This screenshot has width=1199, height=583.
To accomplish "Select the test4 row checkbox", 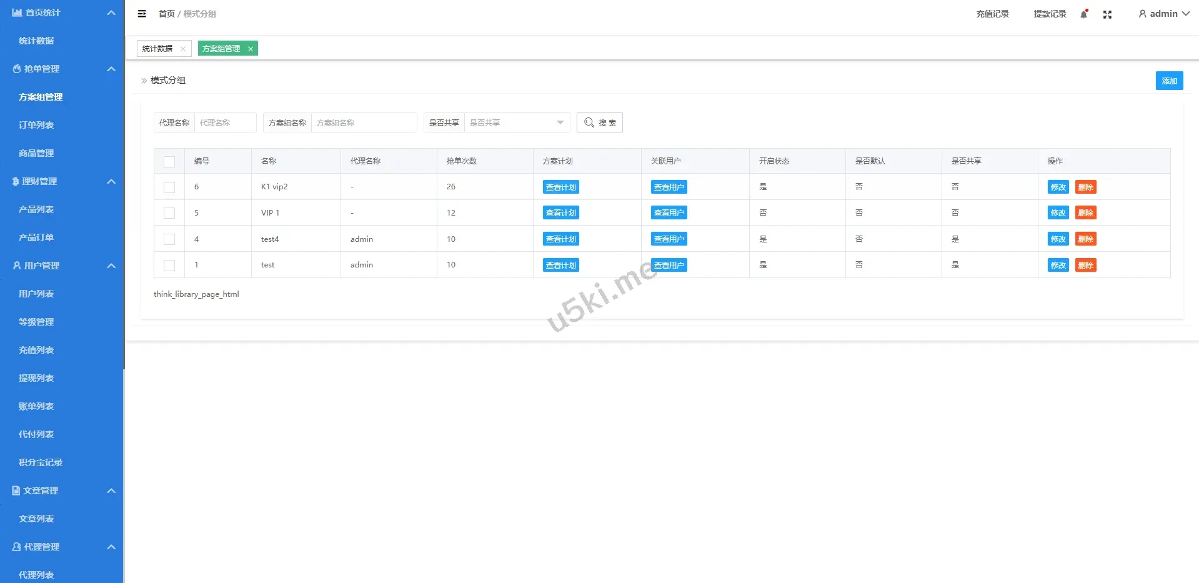I will point(169,239).
